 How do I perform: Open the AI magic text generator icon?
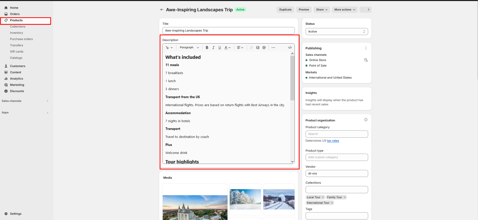pos(169,48)
